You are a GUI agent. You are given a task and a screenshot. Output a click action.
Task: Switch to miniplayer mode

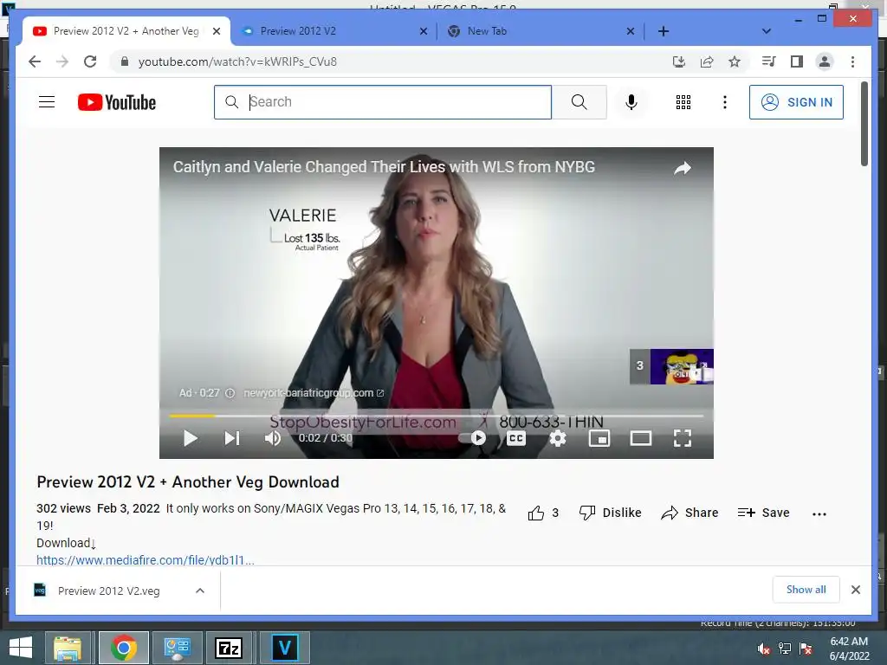coord(599,438)
